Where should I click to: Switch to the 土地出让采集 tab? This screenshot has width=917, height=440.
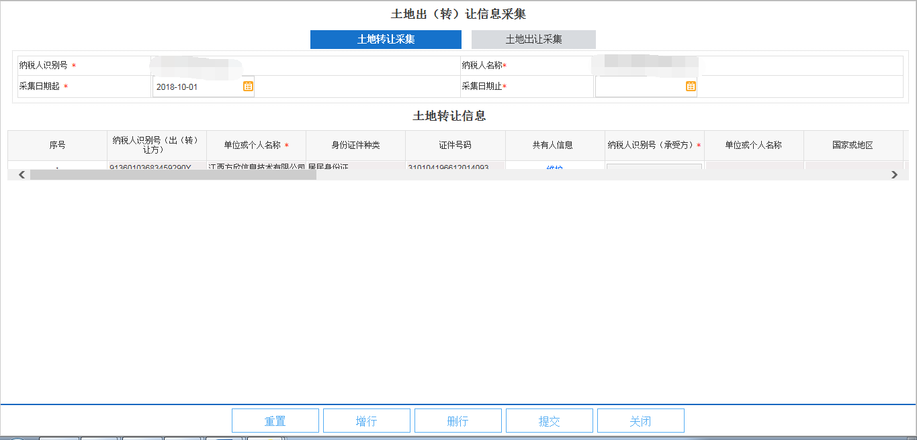click(533, 40)
